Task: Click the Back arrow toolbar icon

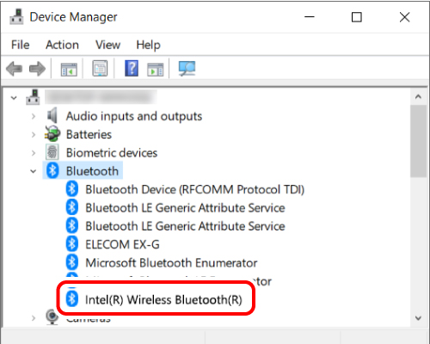Action: (14, 69)
